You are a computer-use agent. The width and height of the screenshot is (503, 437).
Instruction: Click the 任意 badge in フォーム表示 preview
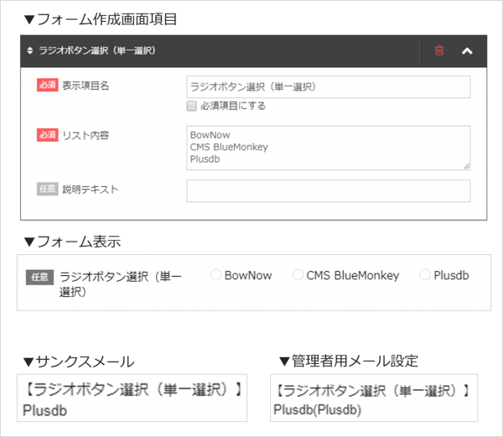[x=39, y=277]
